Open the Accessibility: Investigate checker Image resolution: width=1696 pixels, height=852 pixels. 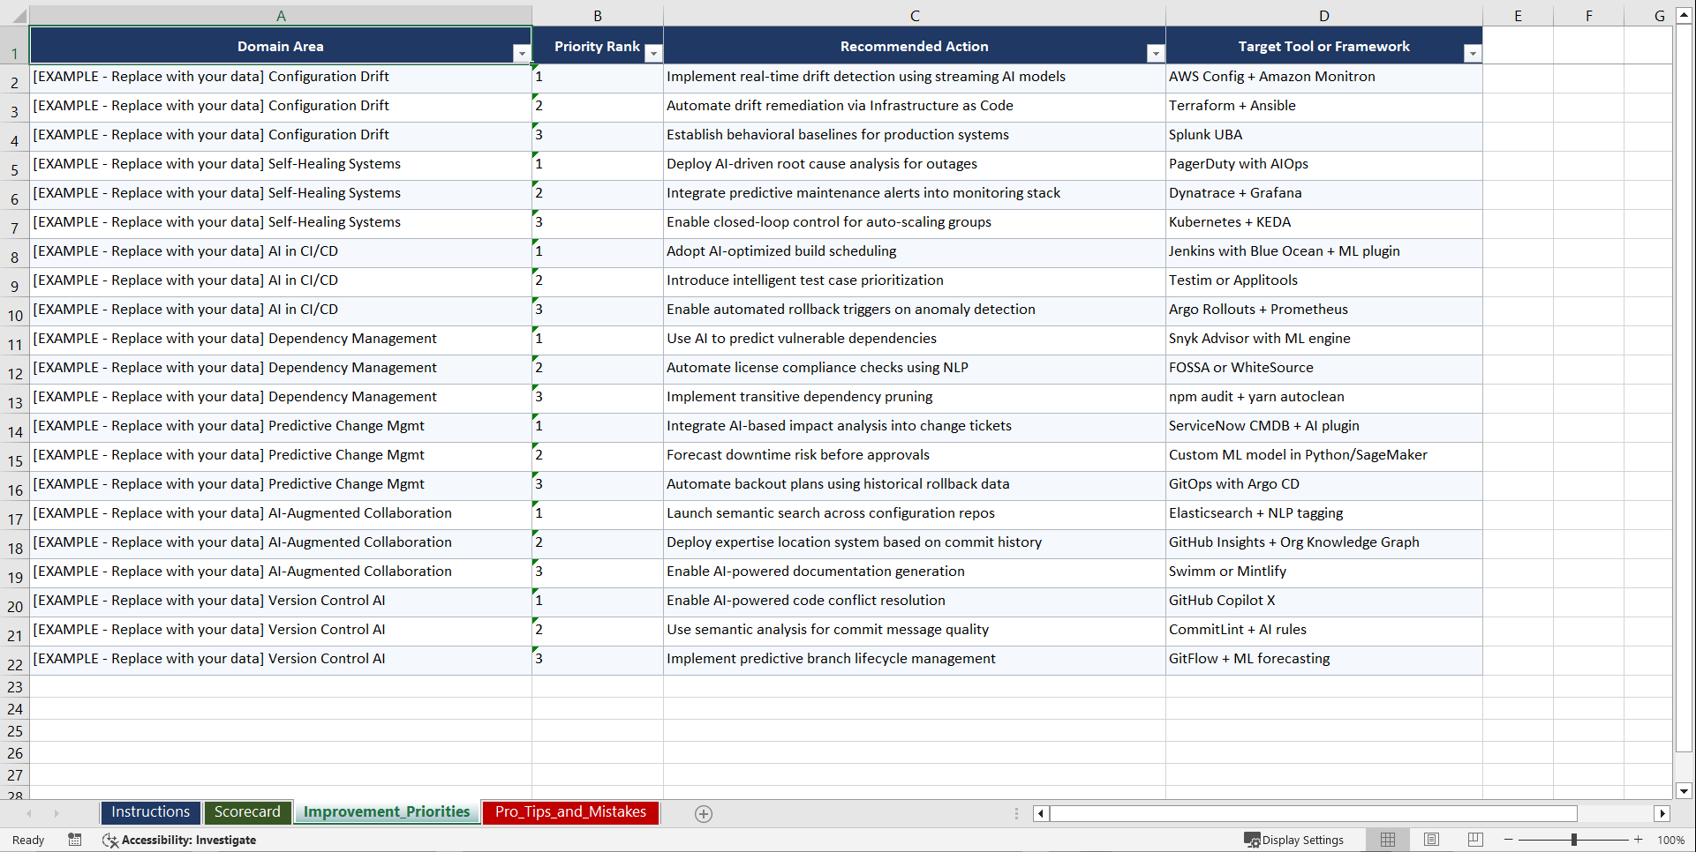click(180, 840)
